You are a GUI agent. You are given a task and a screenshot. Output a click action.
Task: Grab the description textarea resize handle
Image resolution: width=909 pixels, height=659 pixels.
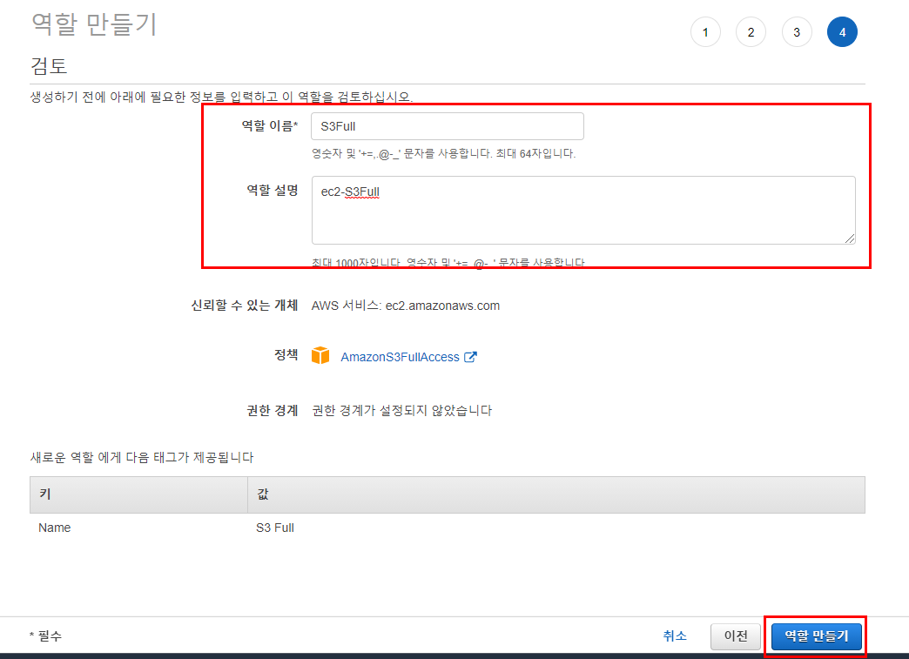(x=849, y=239)
